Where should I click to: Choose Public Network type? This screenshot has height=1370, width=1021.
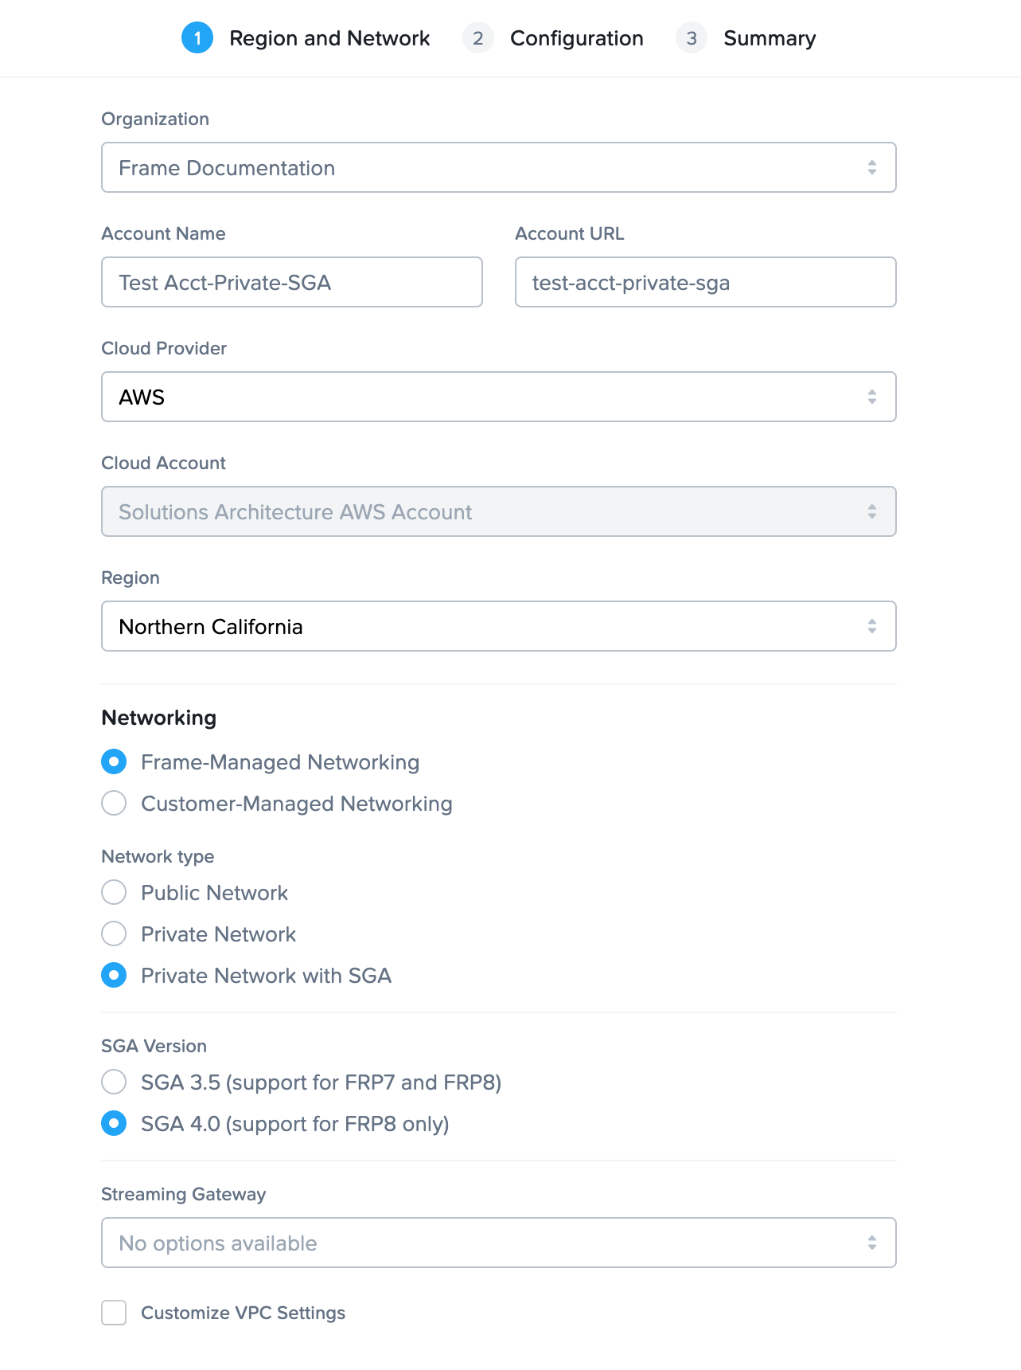pos(114,892)
